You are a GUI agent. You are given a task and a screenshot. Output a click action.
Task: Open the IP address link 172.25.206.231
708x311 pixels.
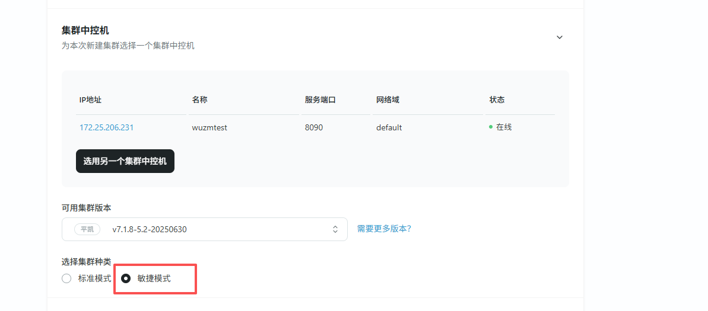[x=106, y=127]
